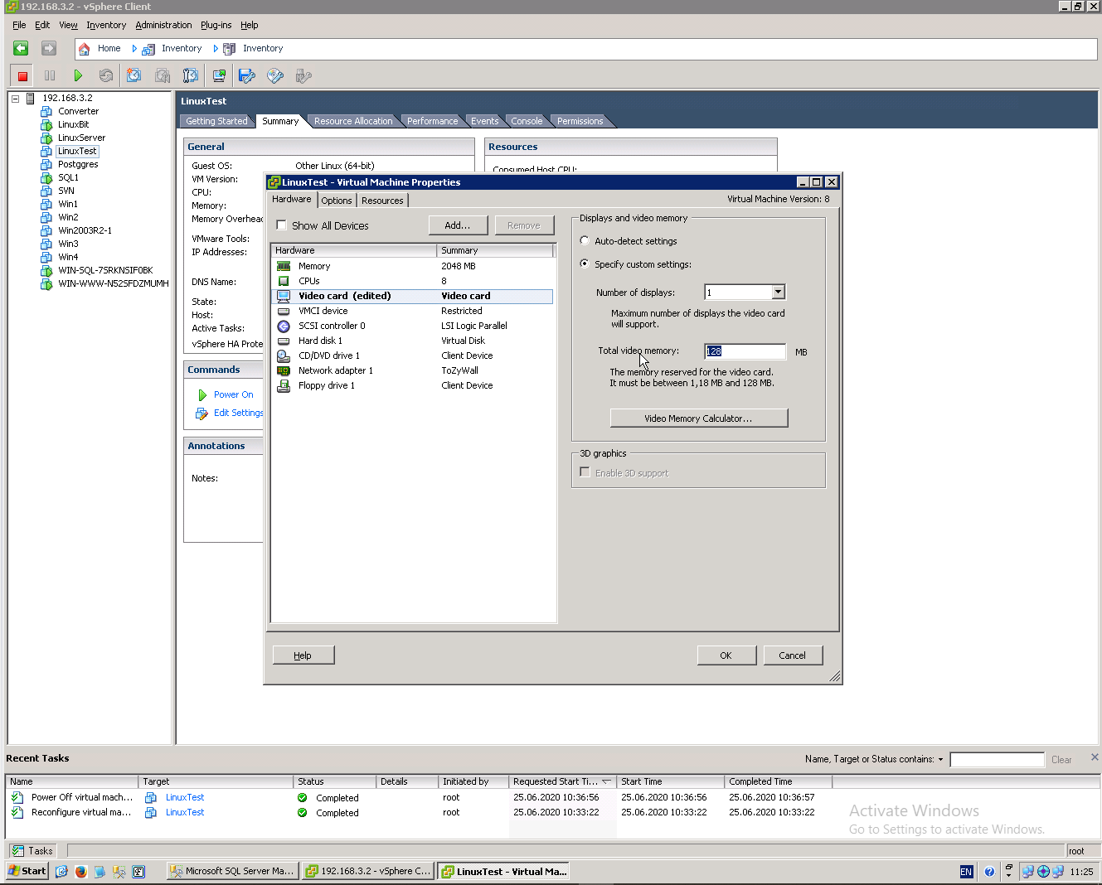This screenshot has height=885, width=1102.
Task: Click the Start button on taskbar
Action: click(27, 871)
